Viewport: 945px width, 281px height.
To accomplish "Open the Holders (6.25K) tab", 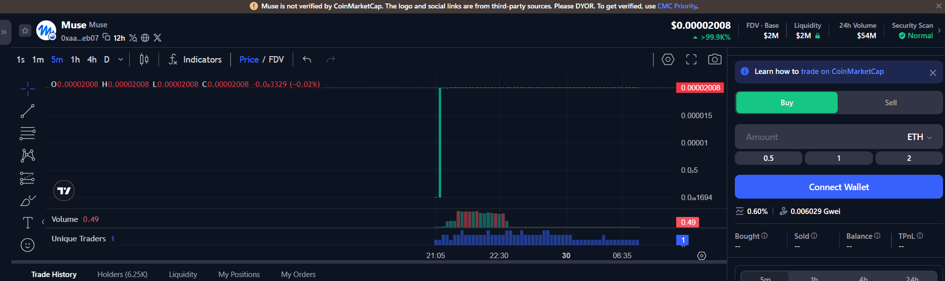I will 122,275.
